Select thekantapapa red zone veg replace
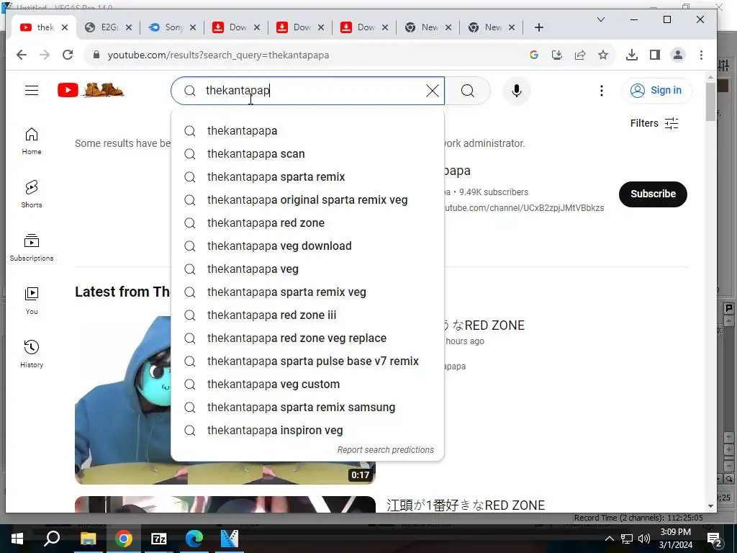 [x=307, y=338]
